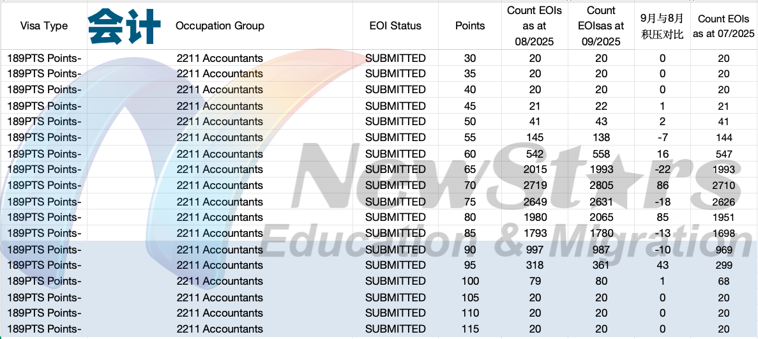Select the cell with value 969
Viewport: 758px width, 339px height.
(724, 250)
